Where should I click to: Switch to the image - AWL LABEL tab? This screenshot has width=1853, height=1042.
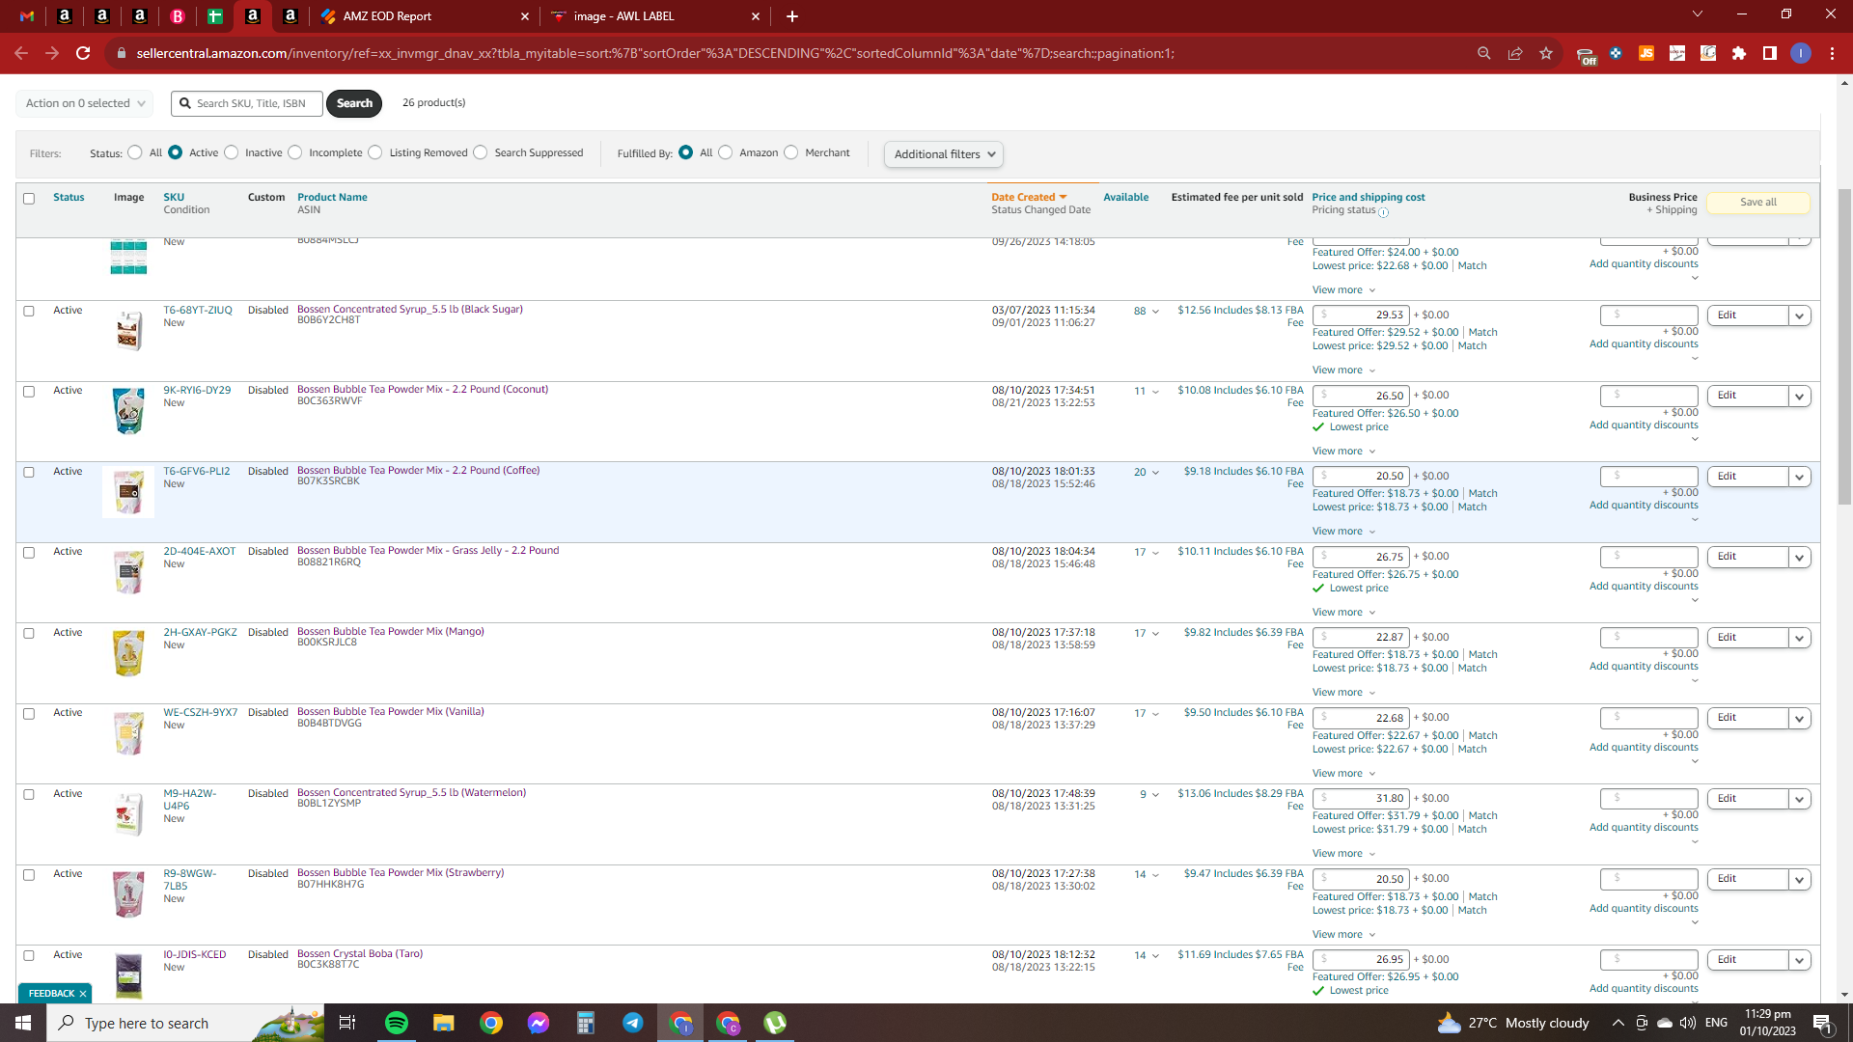[x=656, y=16]
